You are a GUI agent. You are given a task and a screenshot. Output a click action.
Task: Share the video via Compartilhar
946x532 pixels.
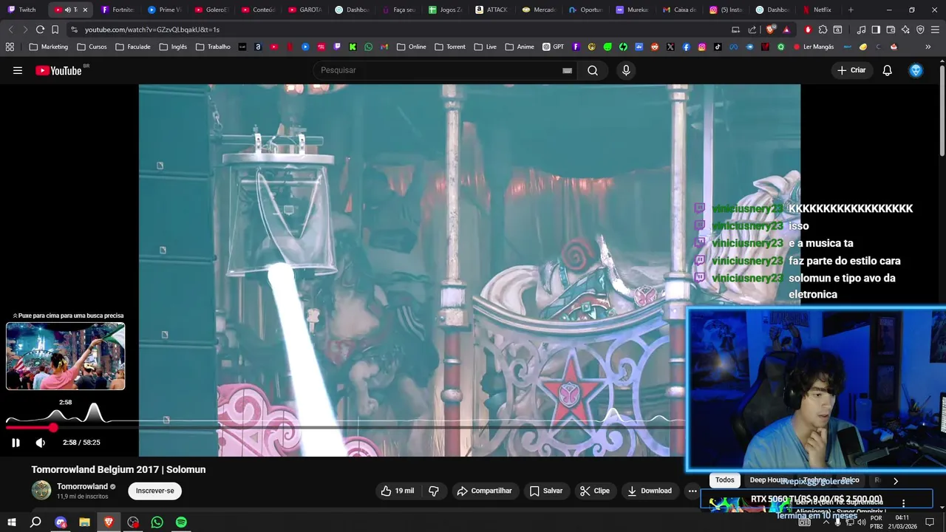(x=485, y=491)
